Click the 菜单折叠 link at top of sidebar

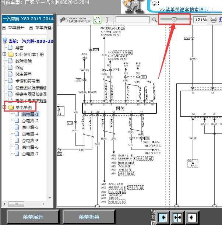click(43, 28)
